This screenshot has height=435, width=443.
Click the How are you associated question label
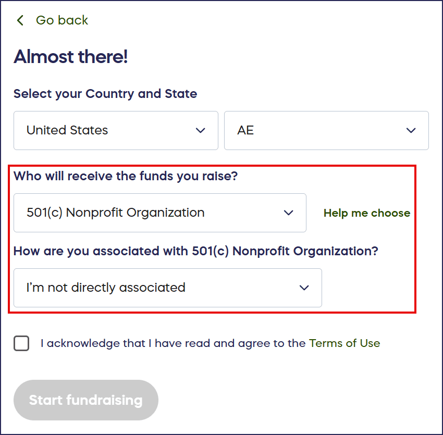pyautogui.click(x=195, y=251)
